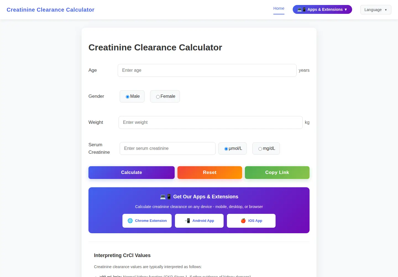398x277 pixels.
Task: Select the Male gender radio button
Action: click(127, 97)
